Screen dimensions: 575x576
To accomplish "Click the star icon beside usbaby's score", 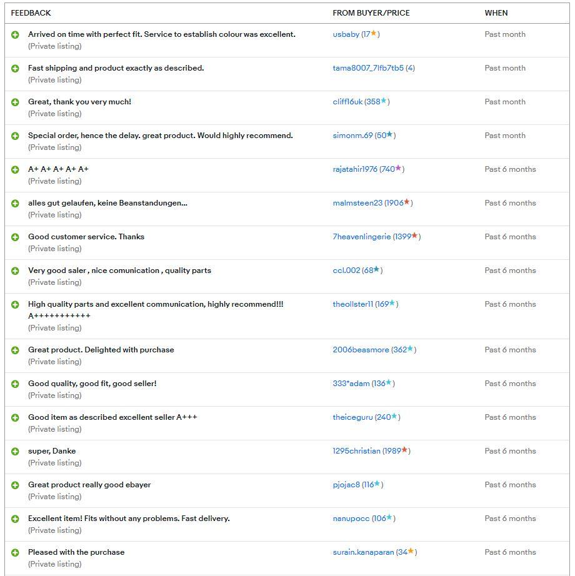I will click(374, 34).
